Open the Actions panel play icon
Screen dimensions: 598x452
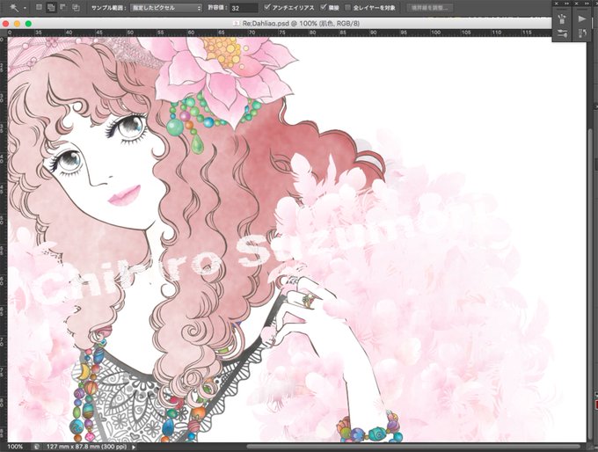582,18
